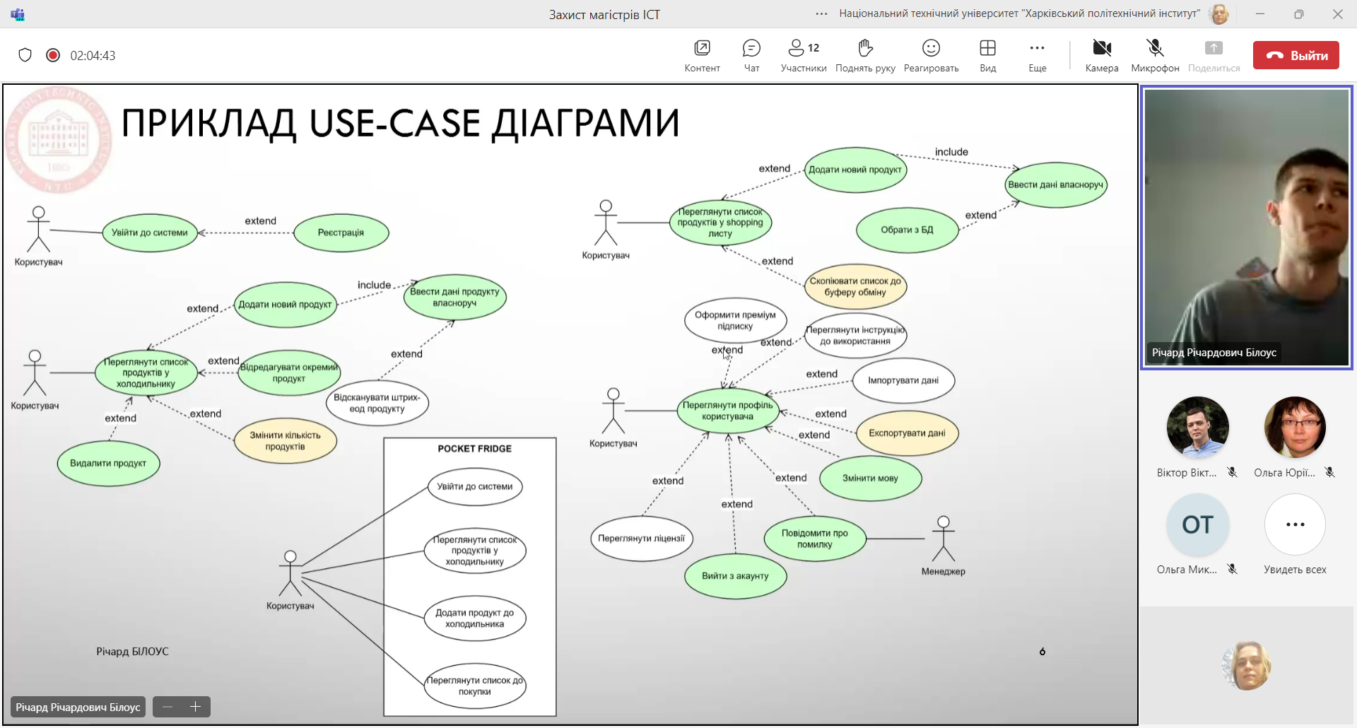This screenshot has height=728, width=1357.
Task: Zoom out shared slide with minus button
Action: (x=168, y=707)
